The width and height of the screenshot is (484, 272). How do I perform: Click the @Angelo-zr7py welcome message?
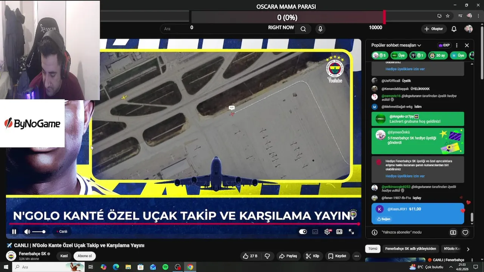click(x=417, y=119)
